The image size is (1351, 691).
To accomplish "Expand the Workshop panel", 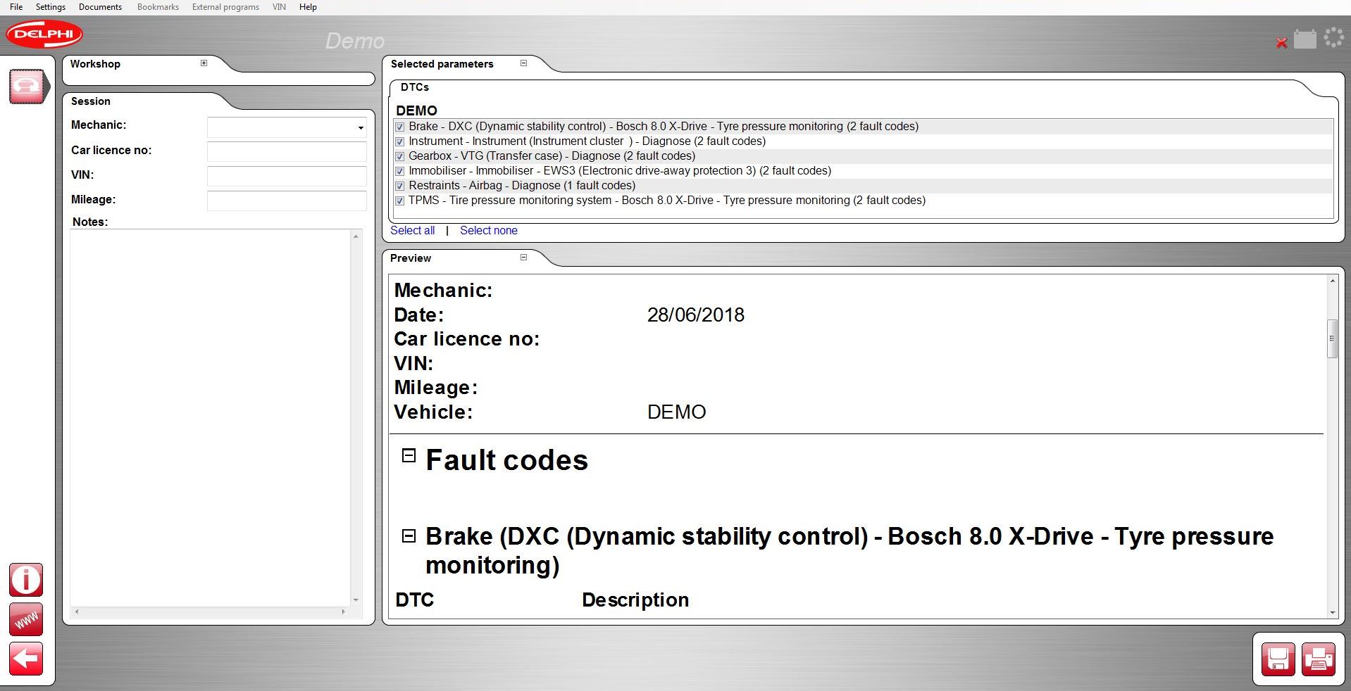I will point(204,63).
